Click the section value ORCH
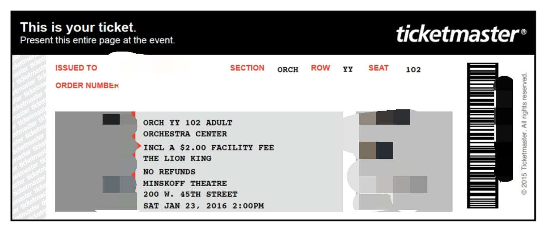This screenshot has height=227, width=547. [288, 70]
